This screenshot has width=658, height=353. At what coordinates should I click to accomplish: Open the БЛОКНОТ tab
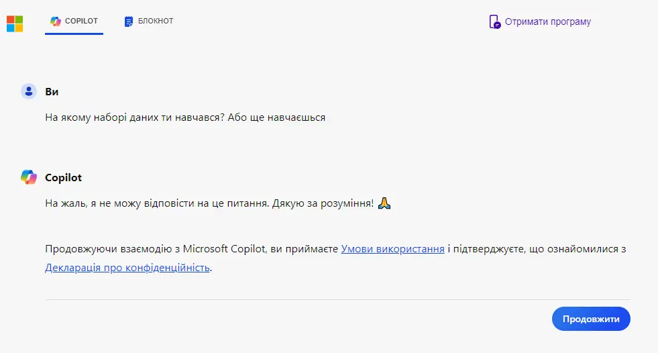pyautogui.click(x=149, y=21)
